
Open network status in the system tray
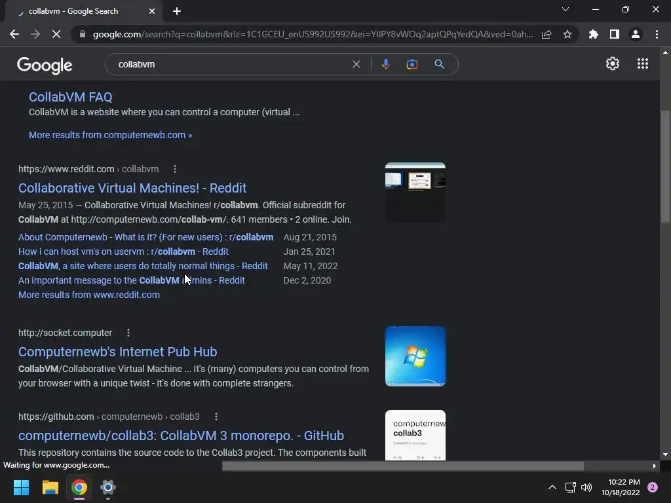click(x=571, y=487)
